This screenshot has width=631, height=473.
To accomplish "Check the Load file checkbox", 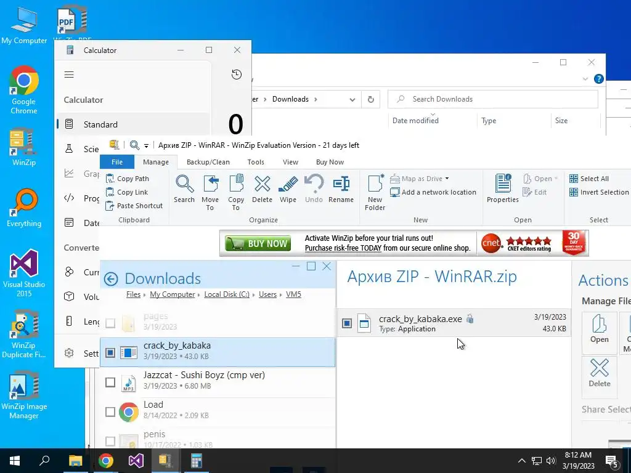I will pos(110,412).
